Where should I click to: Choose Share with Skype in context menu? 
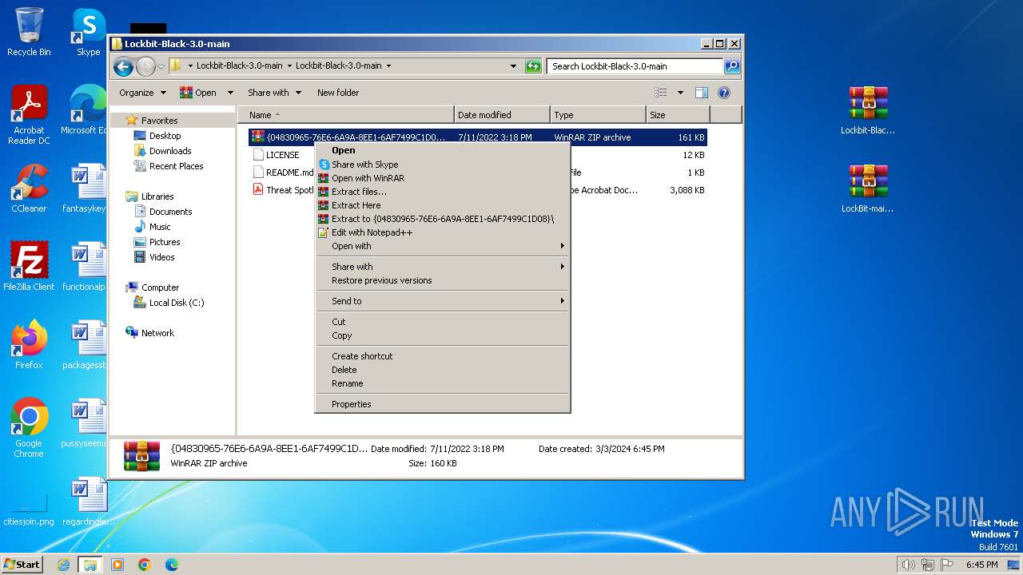443,165
